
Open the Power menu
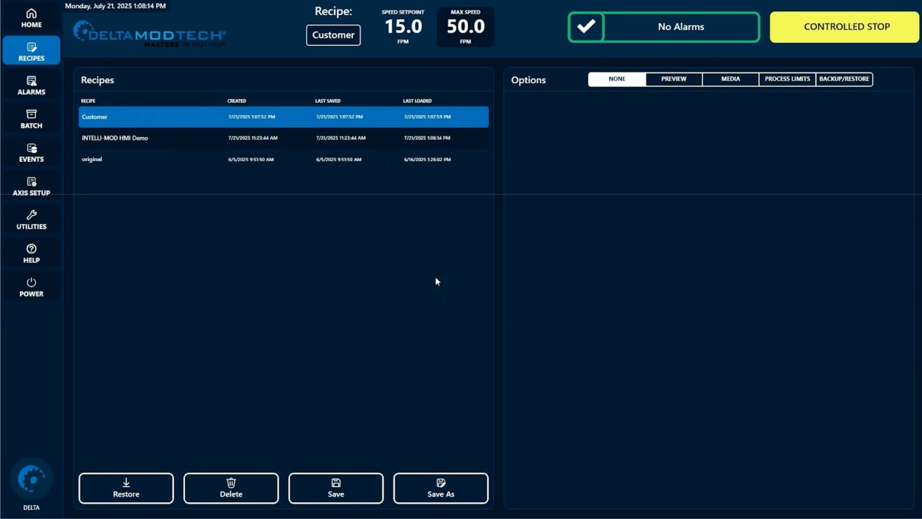click(x=31, y=287)
